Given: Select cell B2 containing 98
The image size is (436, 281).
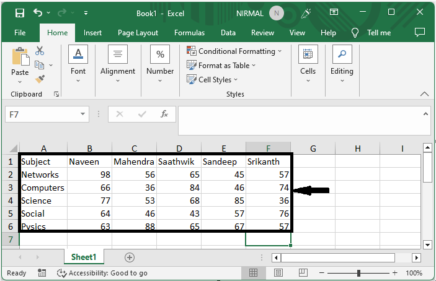Looking at the screenshot, I should click(x=90, y=175).
